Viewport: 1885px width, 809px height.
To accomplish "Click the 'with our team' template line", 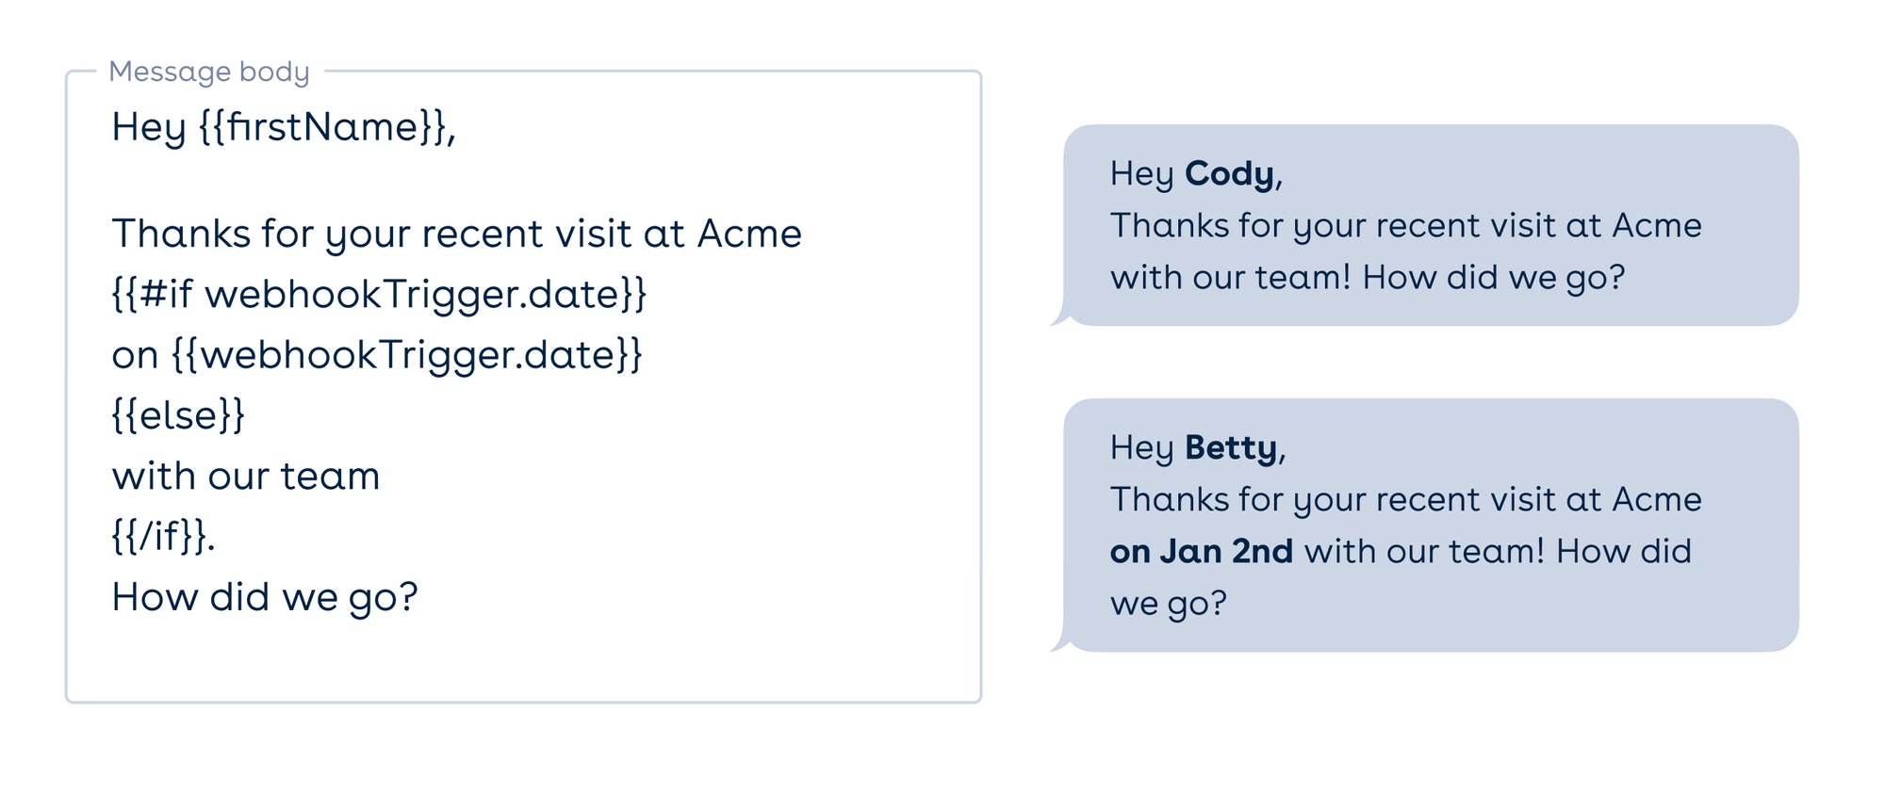I will pos(245,476).
